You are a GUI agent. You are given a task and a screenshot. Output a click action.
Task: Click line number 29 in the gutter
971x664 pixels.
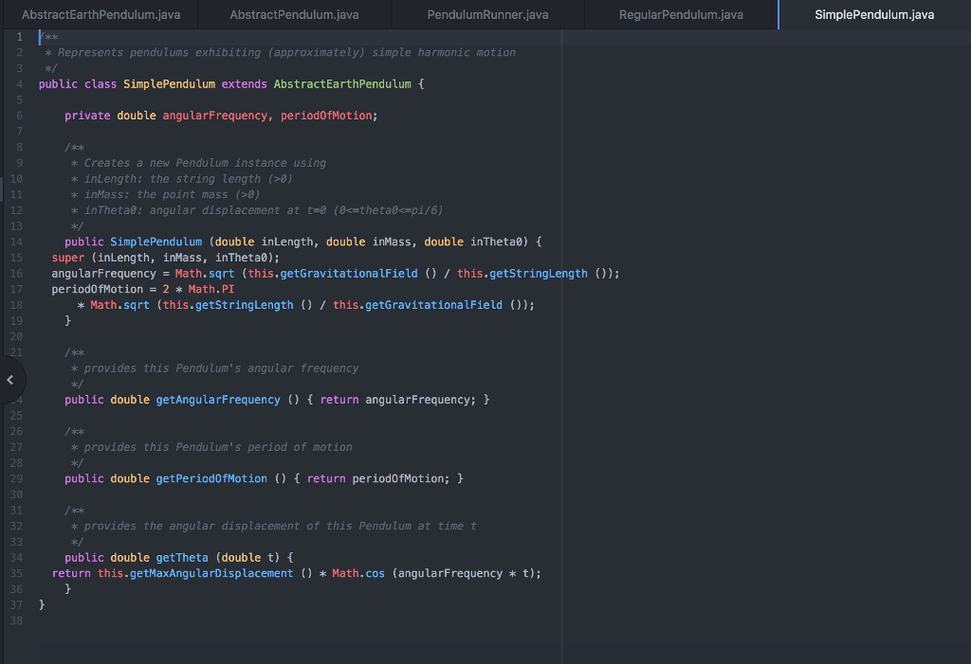coord(15,478)
